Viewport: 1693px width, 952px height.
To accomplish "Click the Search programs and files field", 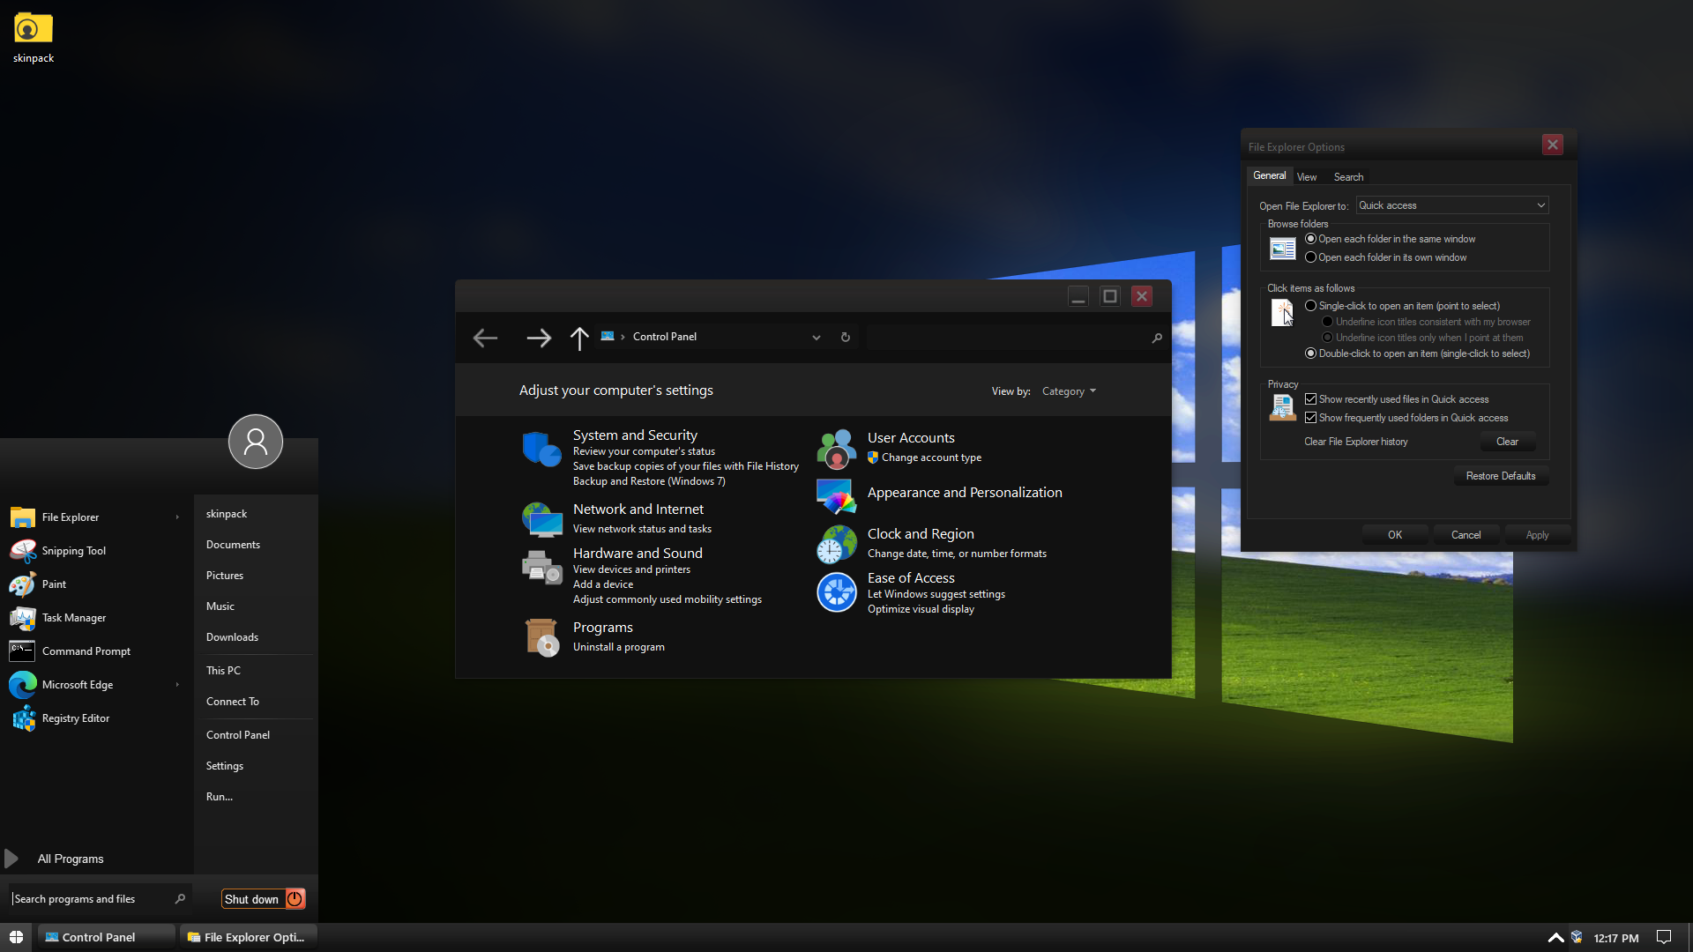I will point(88,899).
